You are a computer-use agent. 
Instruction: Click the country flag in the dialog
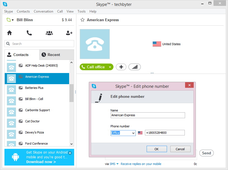coord(140,133)
